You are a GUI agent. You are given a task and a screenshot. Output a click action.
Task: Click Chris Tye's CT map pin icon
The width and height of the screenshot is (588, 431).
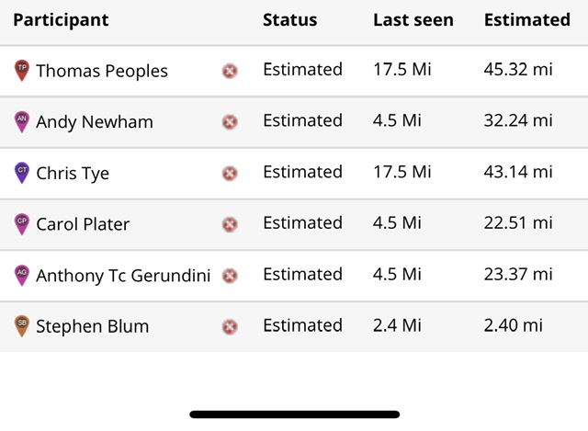22,172
